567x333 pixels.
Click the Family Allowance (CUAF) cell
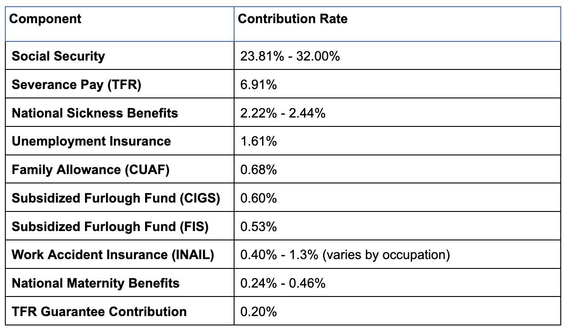coord(90,170)
